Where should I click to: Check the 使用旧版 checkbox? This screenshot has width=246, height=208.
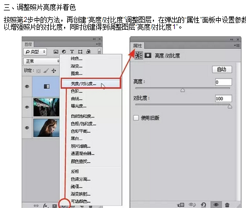pos(136,117)
